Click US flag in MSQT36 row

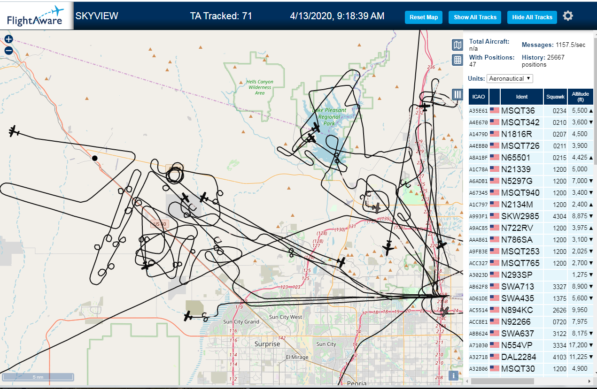tap(495, 110)
